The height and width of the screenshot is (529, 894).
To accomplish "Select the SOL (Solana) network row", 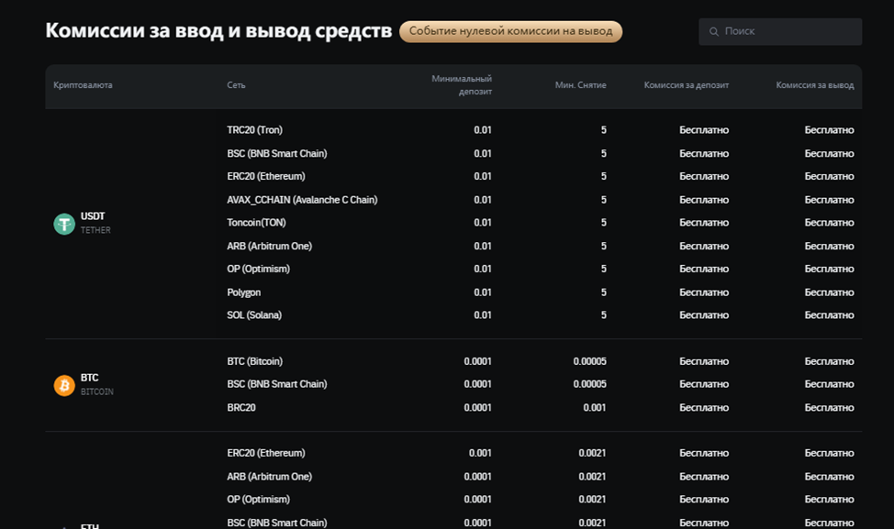I will [254, 314].
